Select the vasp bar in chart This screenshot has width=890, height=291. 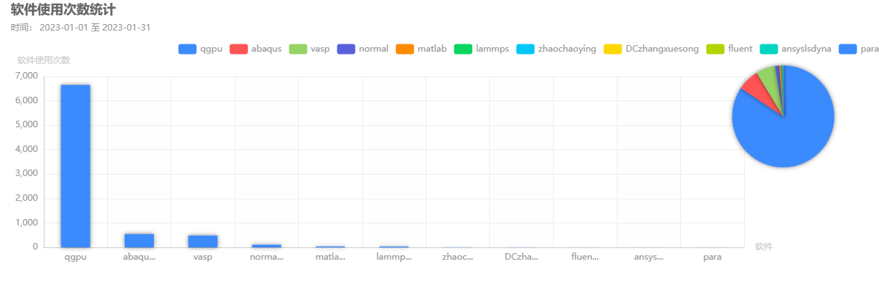click(203, 242)
